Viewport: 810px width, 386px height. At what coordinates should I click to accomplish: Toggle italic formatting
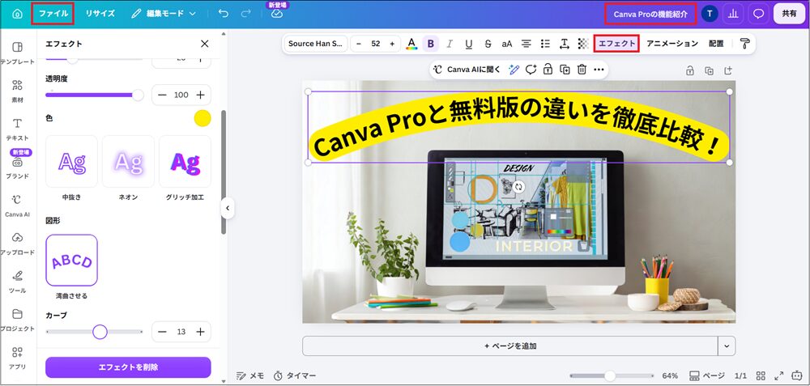click(x=450, y=44)
